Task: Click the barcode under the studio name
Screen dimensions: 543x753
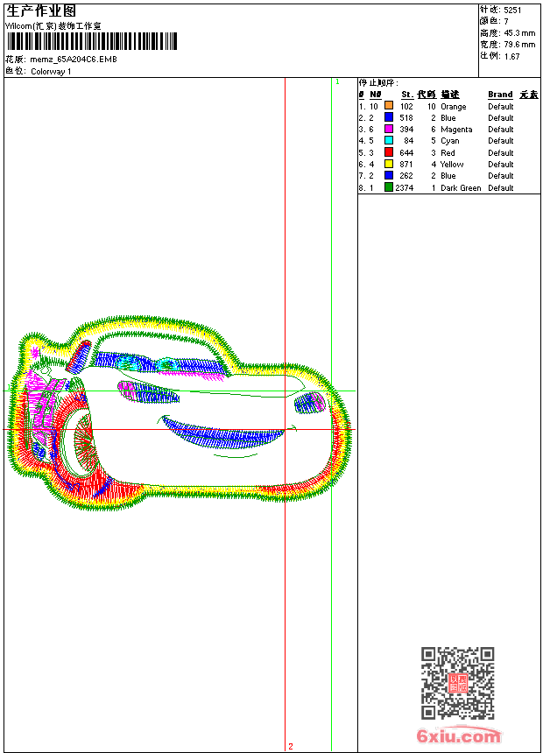Action: pyautogui.click(x=91, y=41)
